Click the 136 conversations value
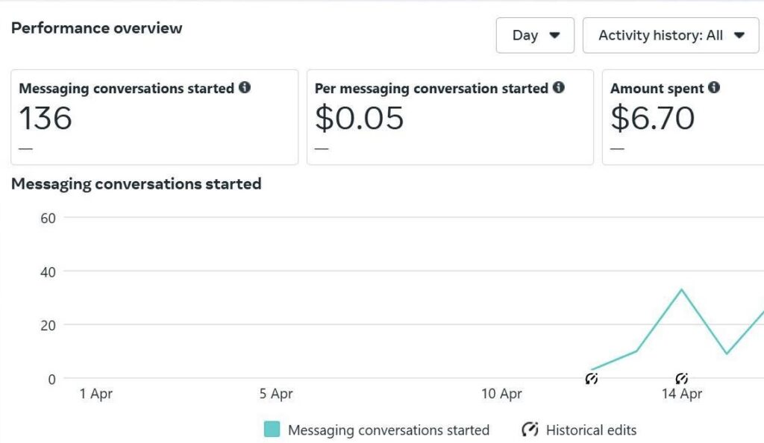Viewport: 764px width, 443px height. (x=46, y=119)
